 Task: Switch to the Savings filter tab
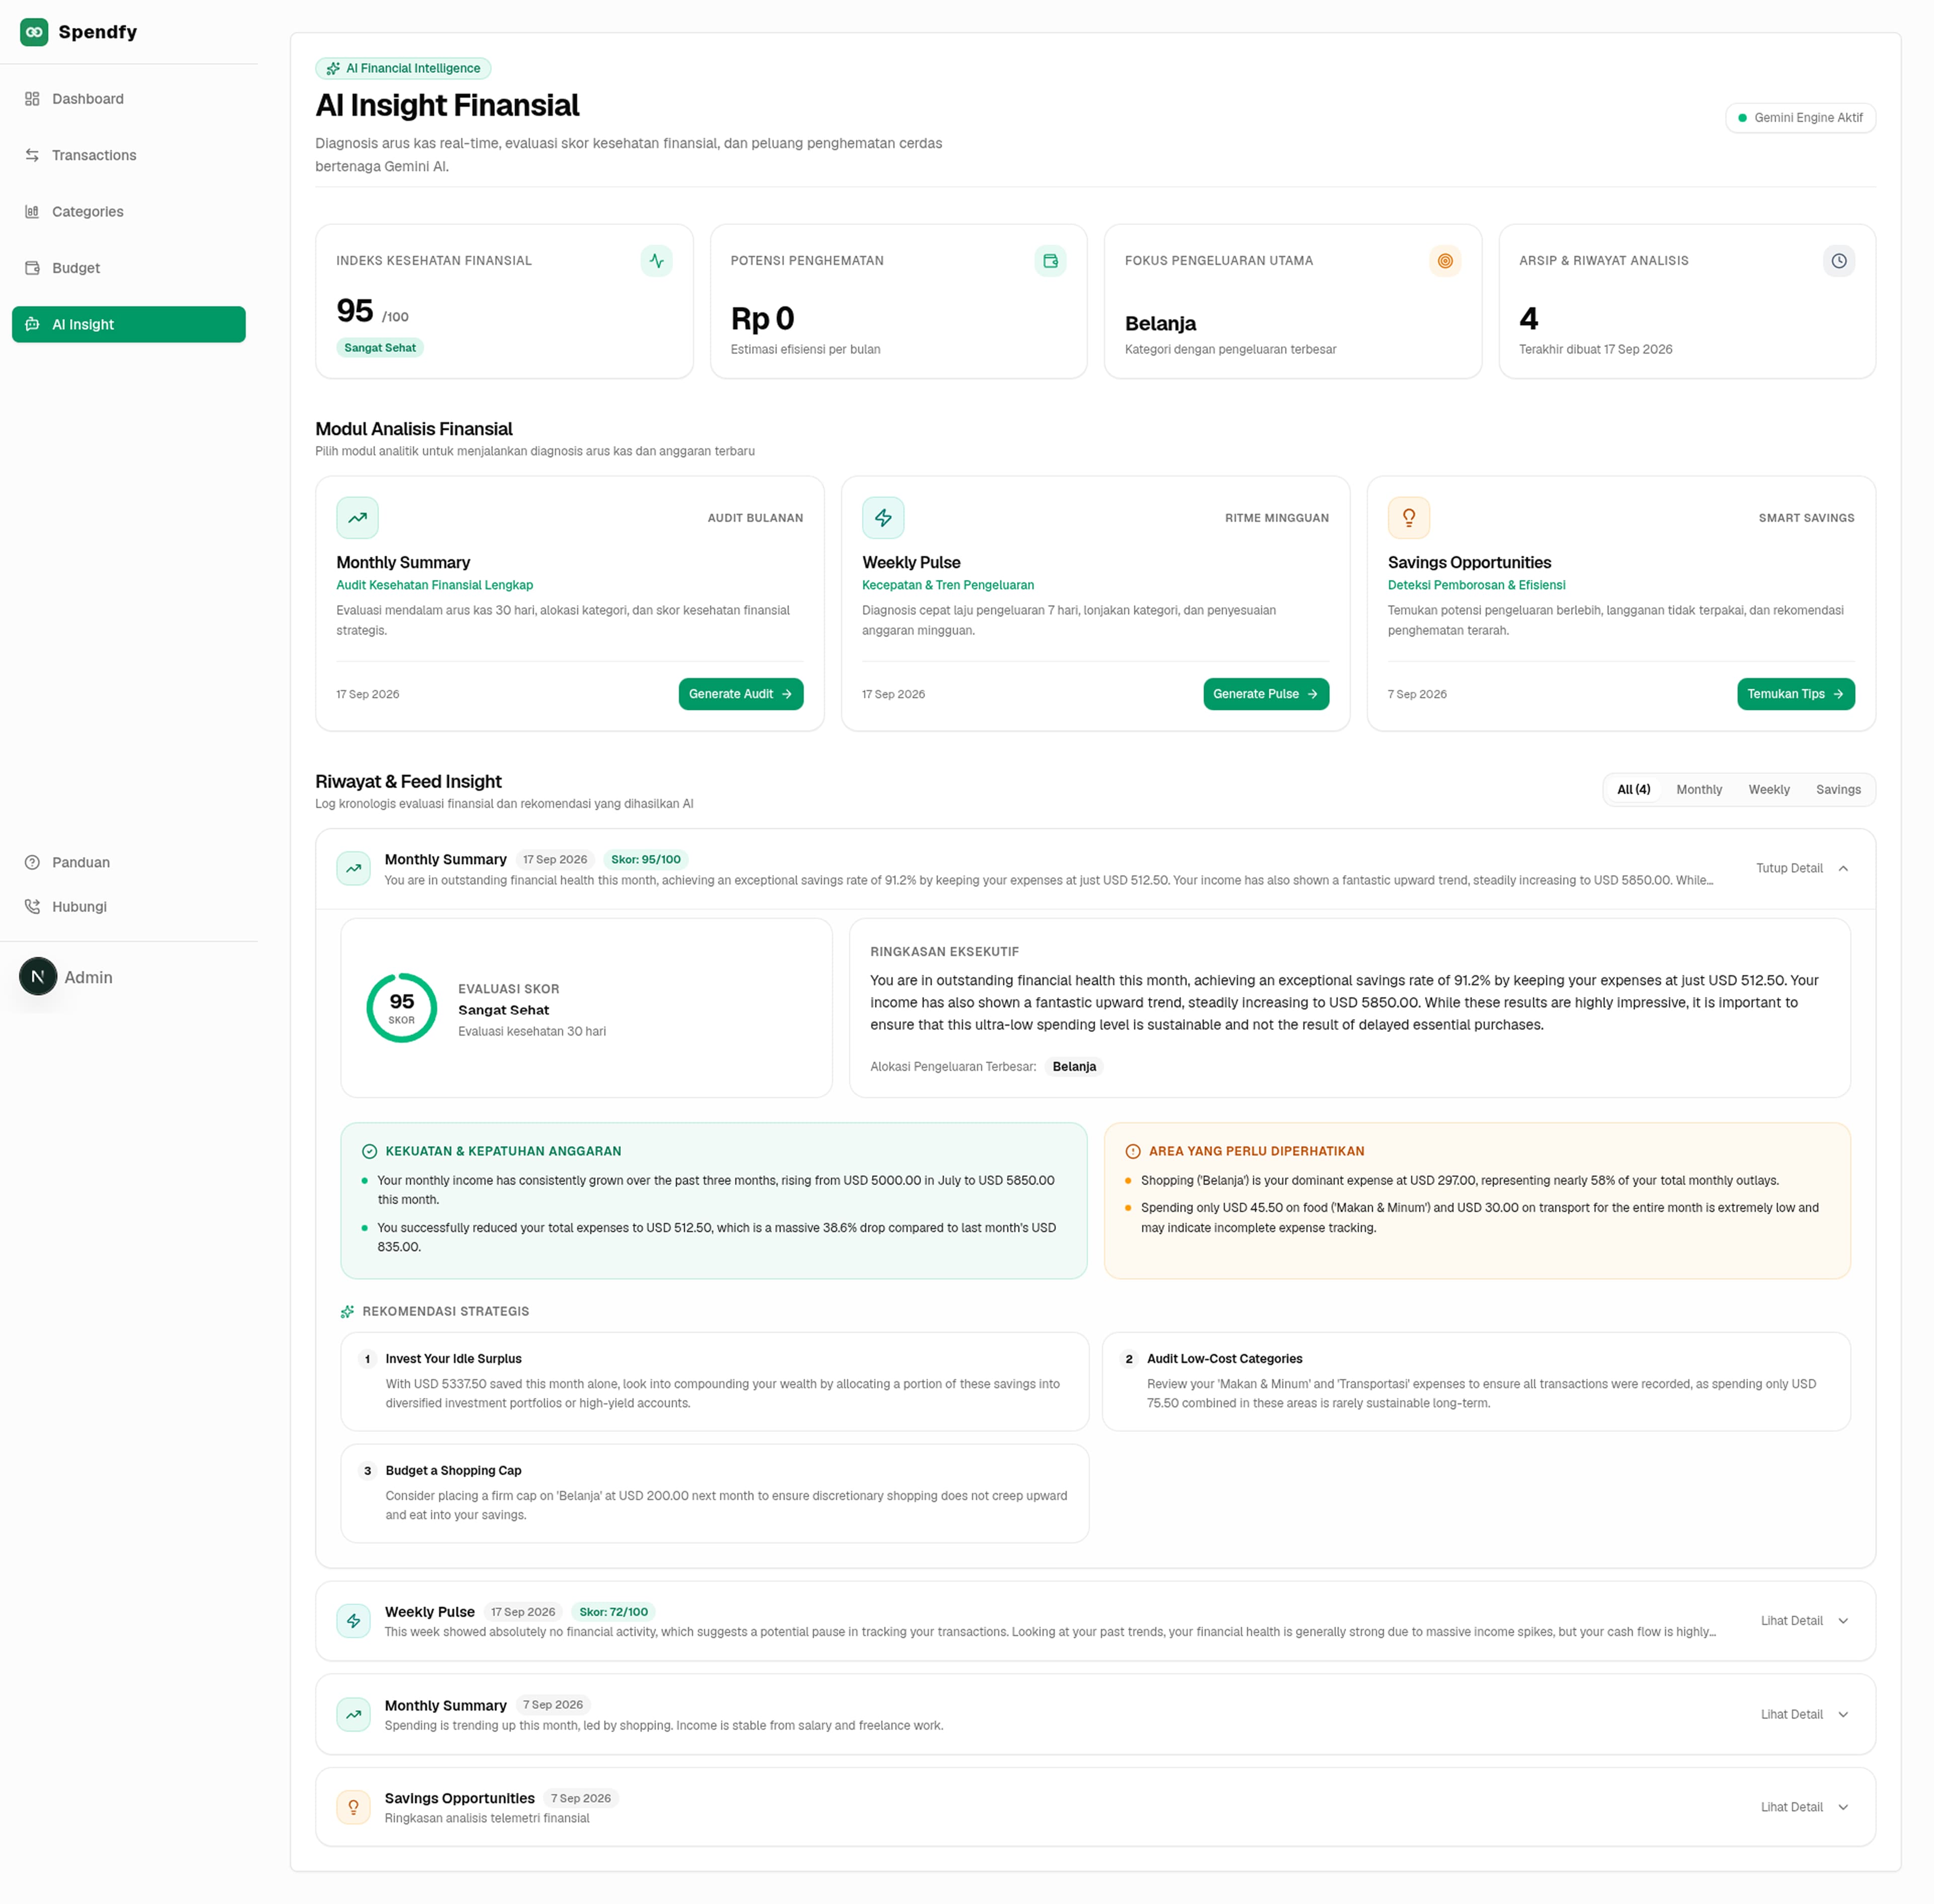coord(1838,790)
